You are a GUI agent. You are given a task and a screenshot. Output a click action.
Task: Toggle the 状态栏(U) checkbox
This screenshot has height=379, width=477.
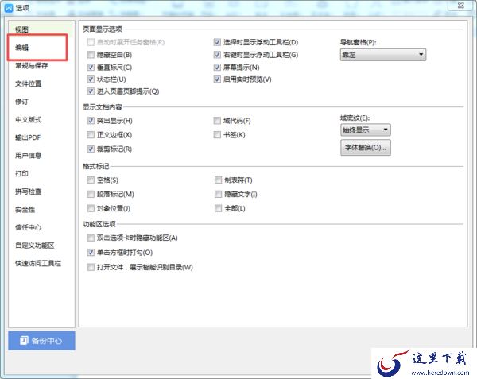[91, 79]
